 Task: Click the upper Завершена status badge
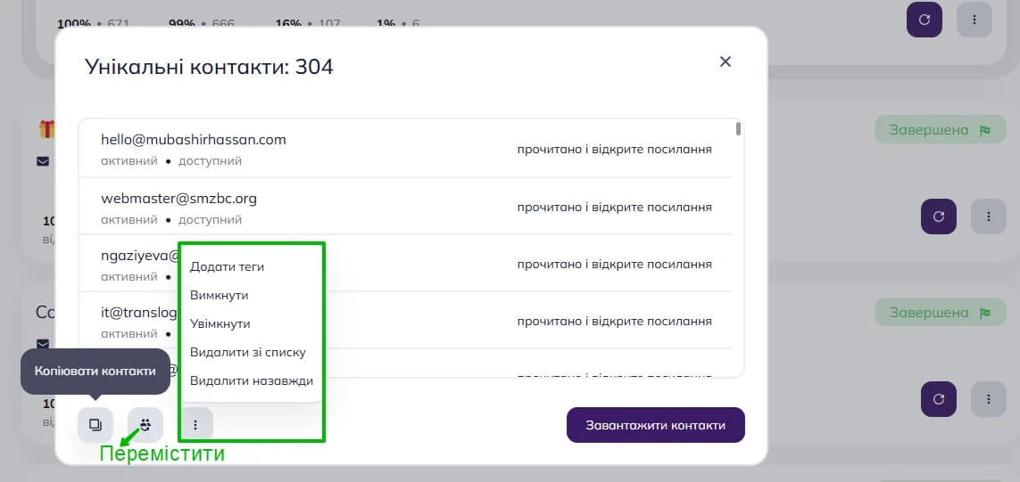coord(940,130)
